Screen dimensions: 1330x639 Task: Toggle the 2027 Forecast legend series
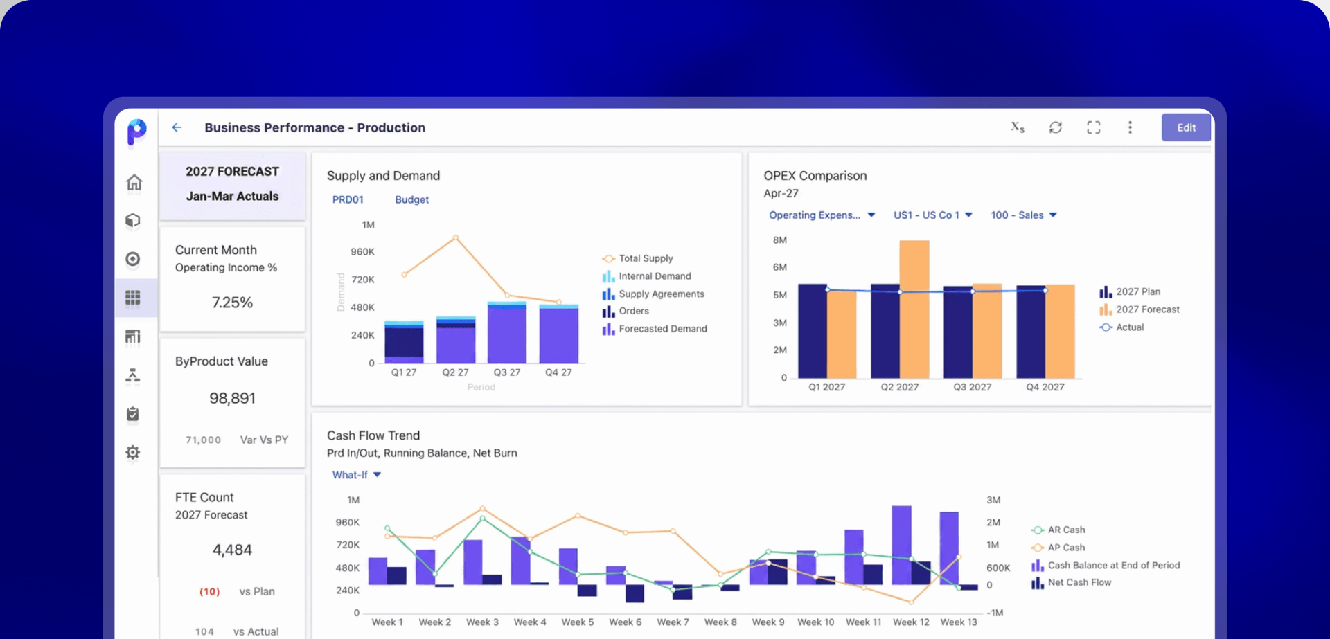click(x=1140, y=309)
